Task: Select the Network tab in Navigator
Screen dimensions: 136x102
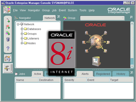Action: point(50,18)
